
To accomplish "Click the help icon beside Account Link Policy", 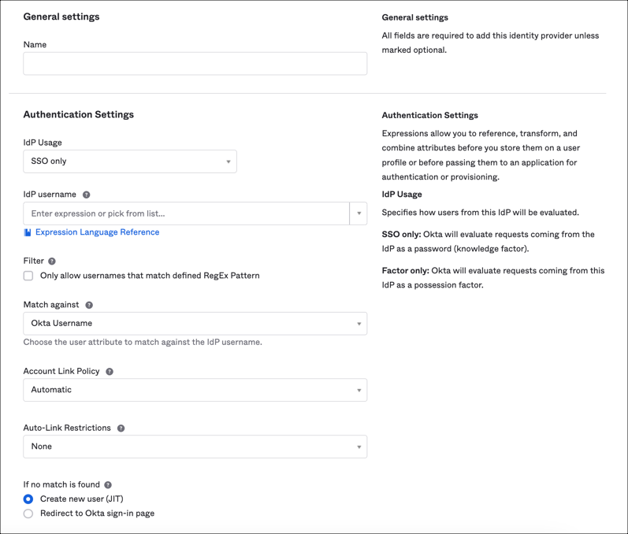I will click(110, 371).
